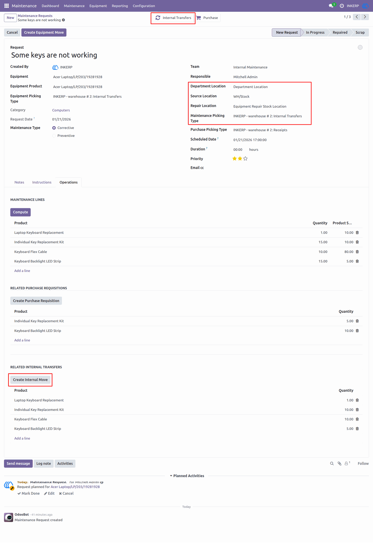The width and height of the screenshot is (373, 543).
Task: Switch to the Notes tab
Action: (x=19, y=182)
